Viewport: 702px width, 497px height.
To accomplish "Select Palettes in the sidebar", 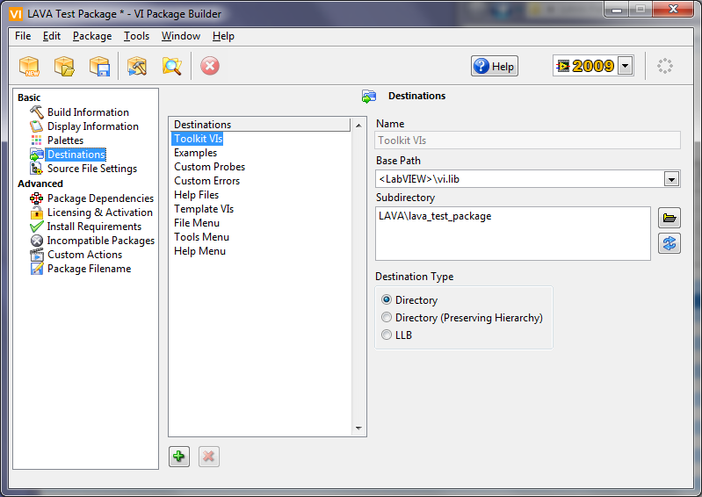I will tap(65, 140).
